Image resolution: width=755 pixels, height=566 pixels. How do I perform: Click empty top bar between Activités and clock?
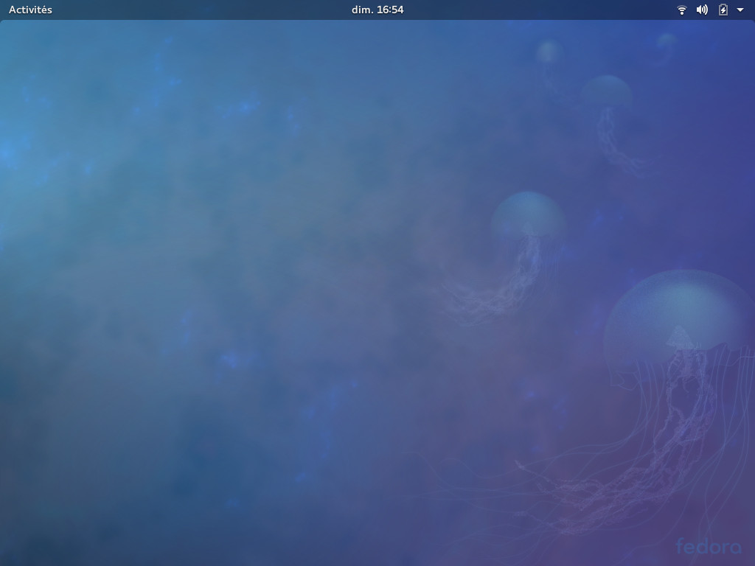pyautogui.click(x=199, y=10)
